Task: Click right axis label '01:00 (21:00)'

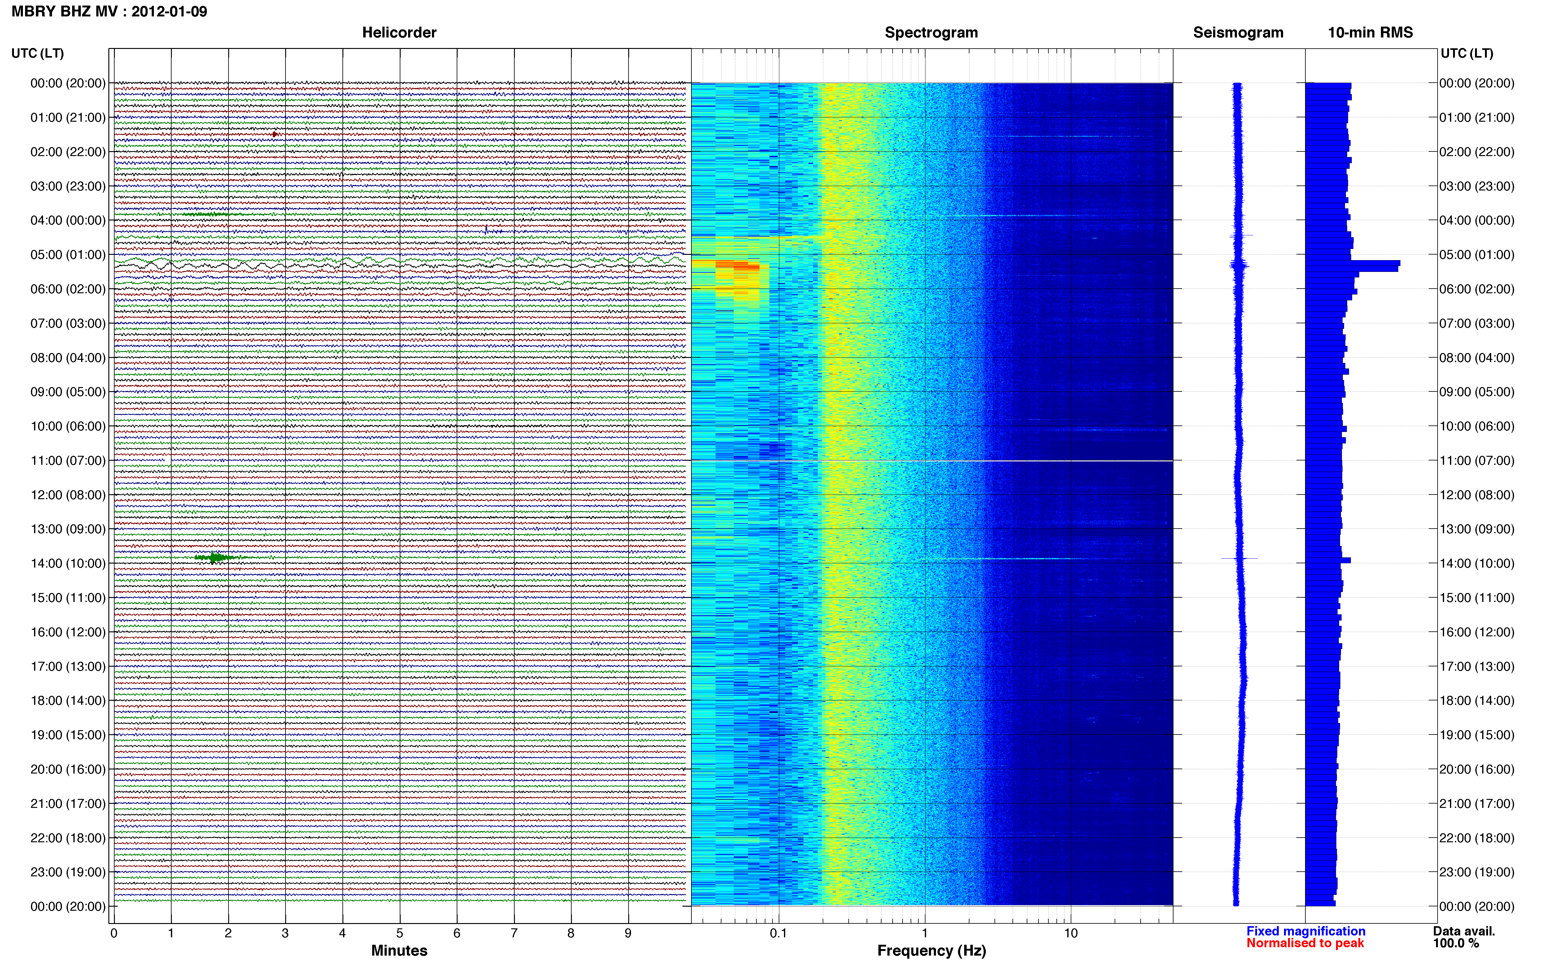Action: tap(1477, 118)
